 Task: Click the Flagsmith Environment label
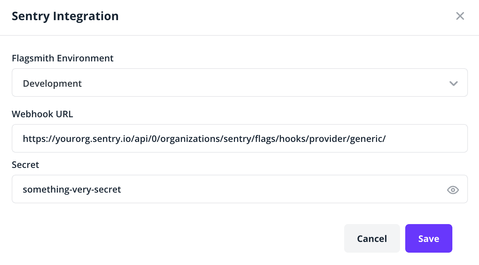62,58
